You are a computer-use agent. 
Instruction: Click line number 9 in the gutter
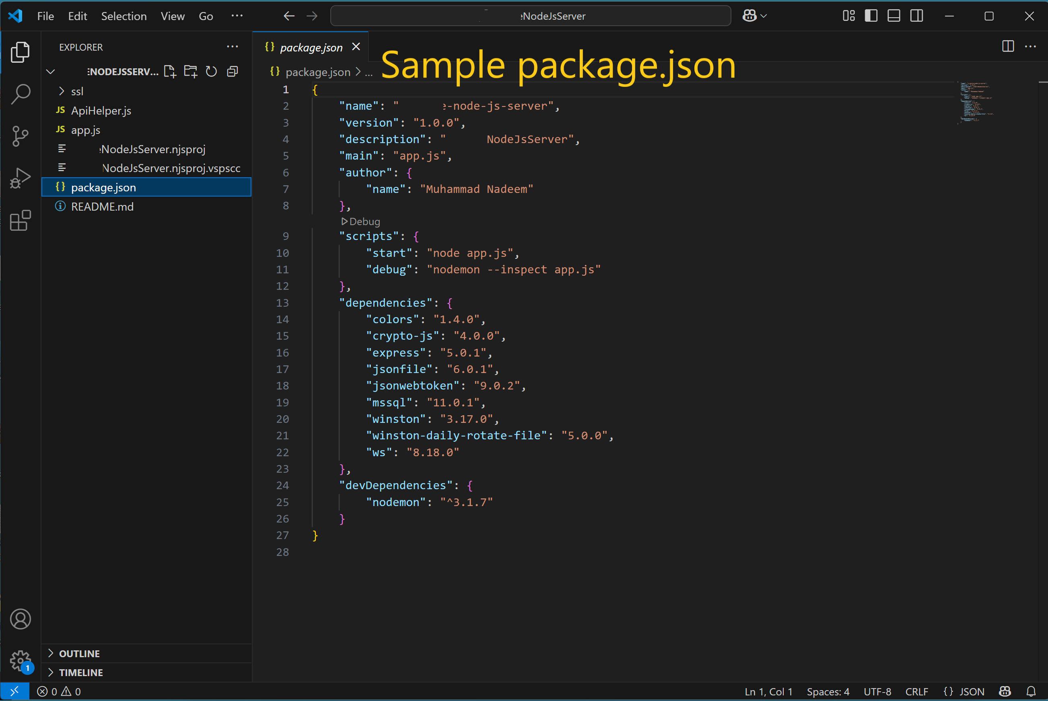click(x=286, y=236)
